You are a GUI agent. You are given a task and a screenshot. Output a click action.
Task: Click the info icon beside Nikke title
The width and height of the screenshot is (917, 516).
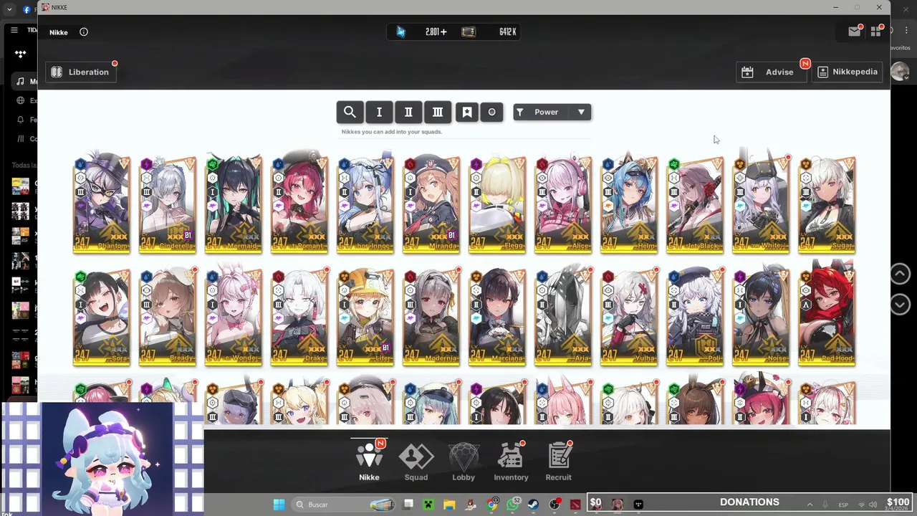click(84, 32)
